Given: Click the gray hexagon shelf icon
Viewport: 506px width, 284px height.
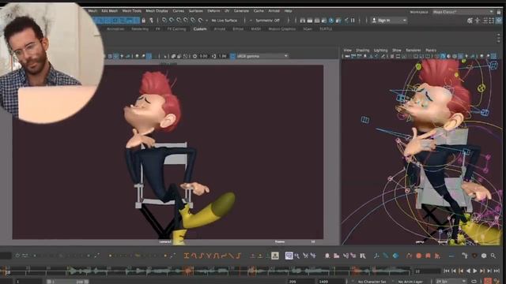Looking at the screenshot, I should click(484, 256).
